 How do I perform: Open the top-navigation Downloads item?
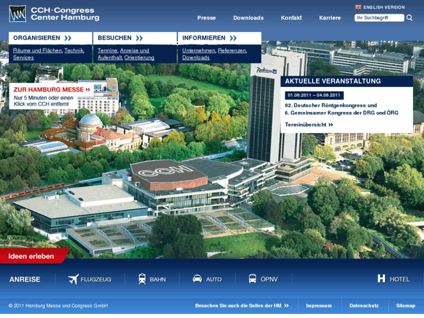point(248,18)
